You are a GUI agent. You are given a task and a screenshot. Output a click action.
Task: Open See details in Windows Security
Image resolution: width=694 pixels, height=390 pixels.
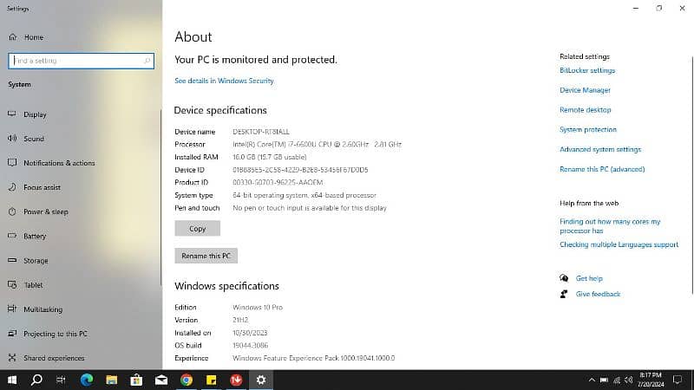point(224,81)
